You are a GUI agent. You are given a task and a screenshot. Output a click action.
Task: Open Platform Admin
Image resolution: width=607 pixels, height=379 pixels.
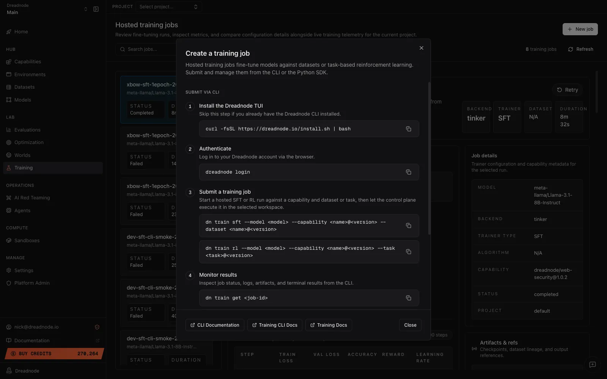click(x=31, y=283)
